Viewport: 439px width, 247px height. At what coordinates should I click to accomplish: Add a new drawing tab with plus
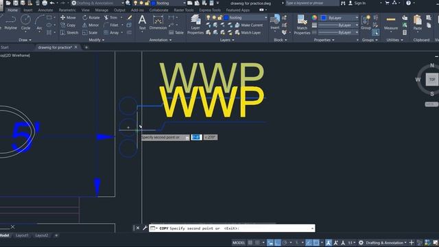[x=86, y=47]
